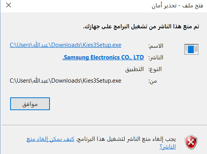Click the يجب إلغاء منع الناشر warning text
Screen dimensions: 207x154
(126, 139)
